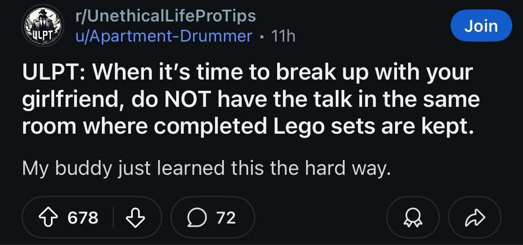
Task: Click the 11h post timestamp
Action: pos(283,36)
